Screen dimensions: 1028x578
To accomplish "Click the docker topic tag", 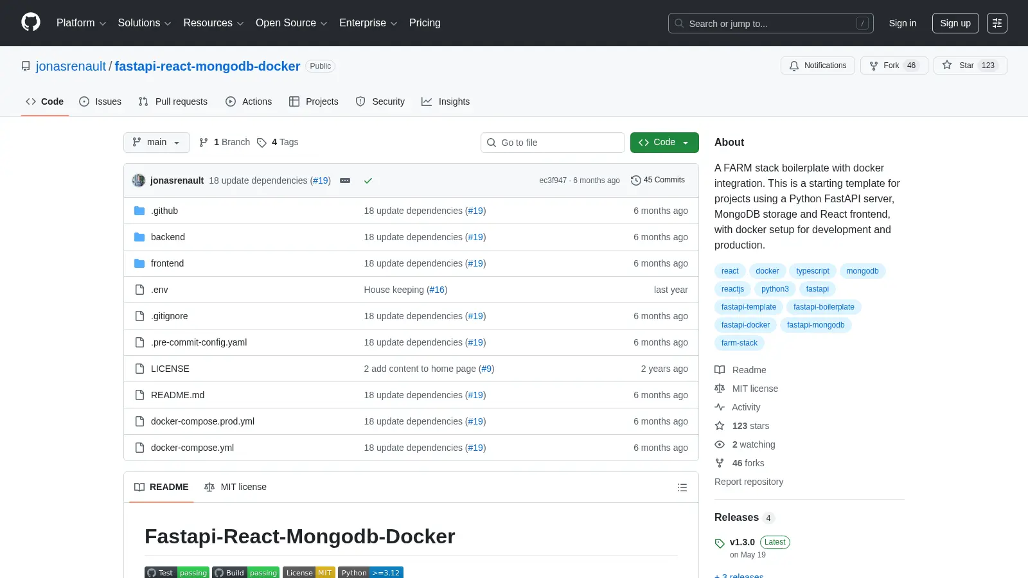I will (x=767, y=271).
